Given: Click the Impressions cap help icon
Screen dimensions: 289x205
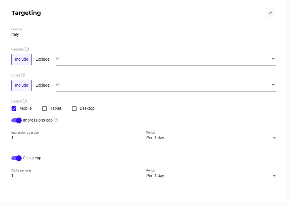Looking at the screenshot, I should click(56, 120).
